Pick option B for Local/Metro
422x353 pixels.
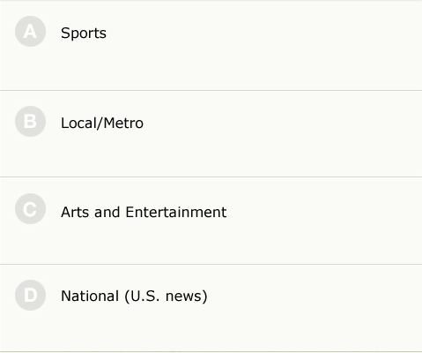click(x=30, y=122)
